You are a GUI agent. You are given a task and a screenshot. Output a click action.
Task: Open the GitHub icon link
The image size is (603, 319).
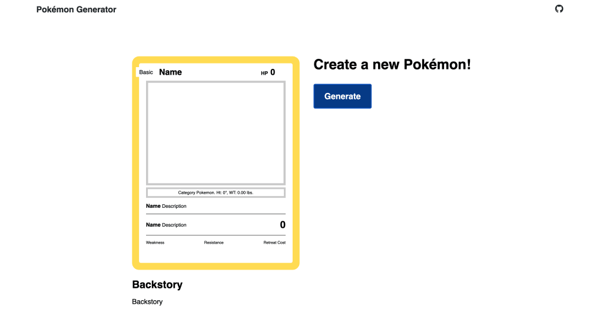559,9
